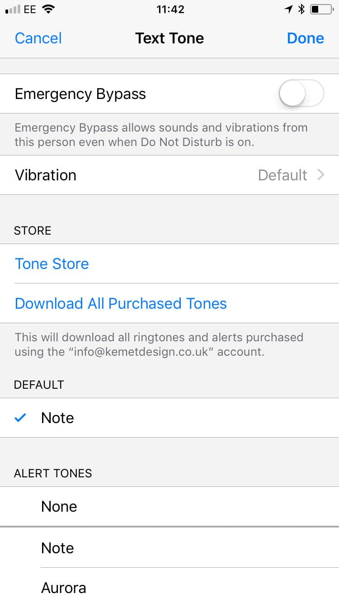Viewport: 339px width, 603px height.
Task: Tap the blue checkmark beside Note
Action: coord(20,418)
